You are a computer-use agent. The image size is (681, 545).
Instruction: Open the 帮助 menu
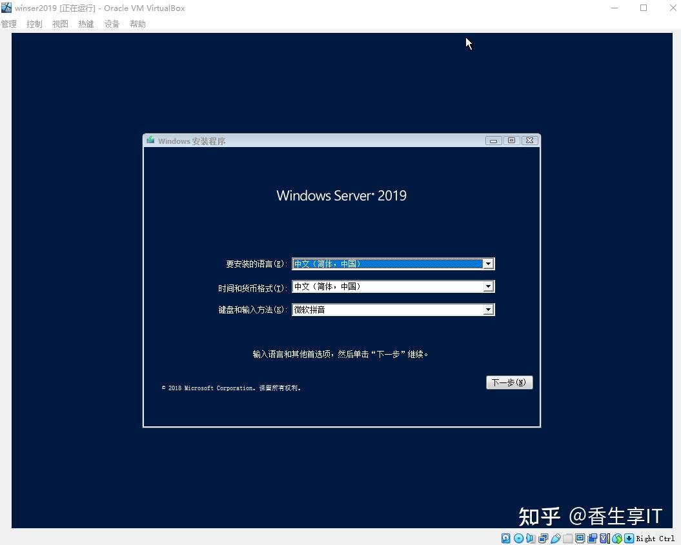137,24
